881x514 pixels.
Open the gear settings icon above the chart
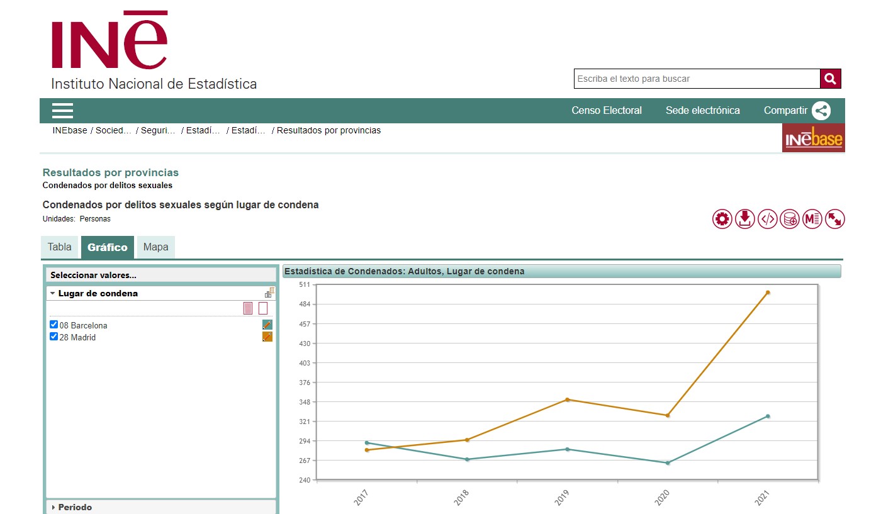[x=722, y=219]
